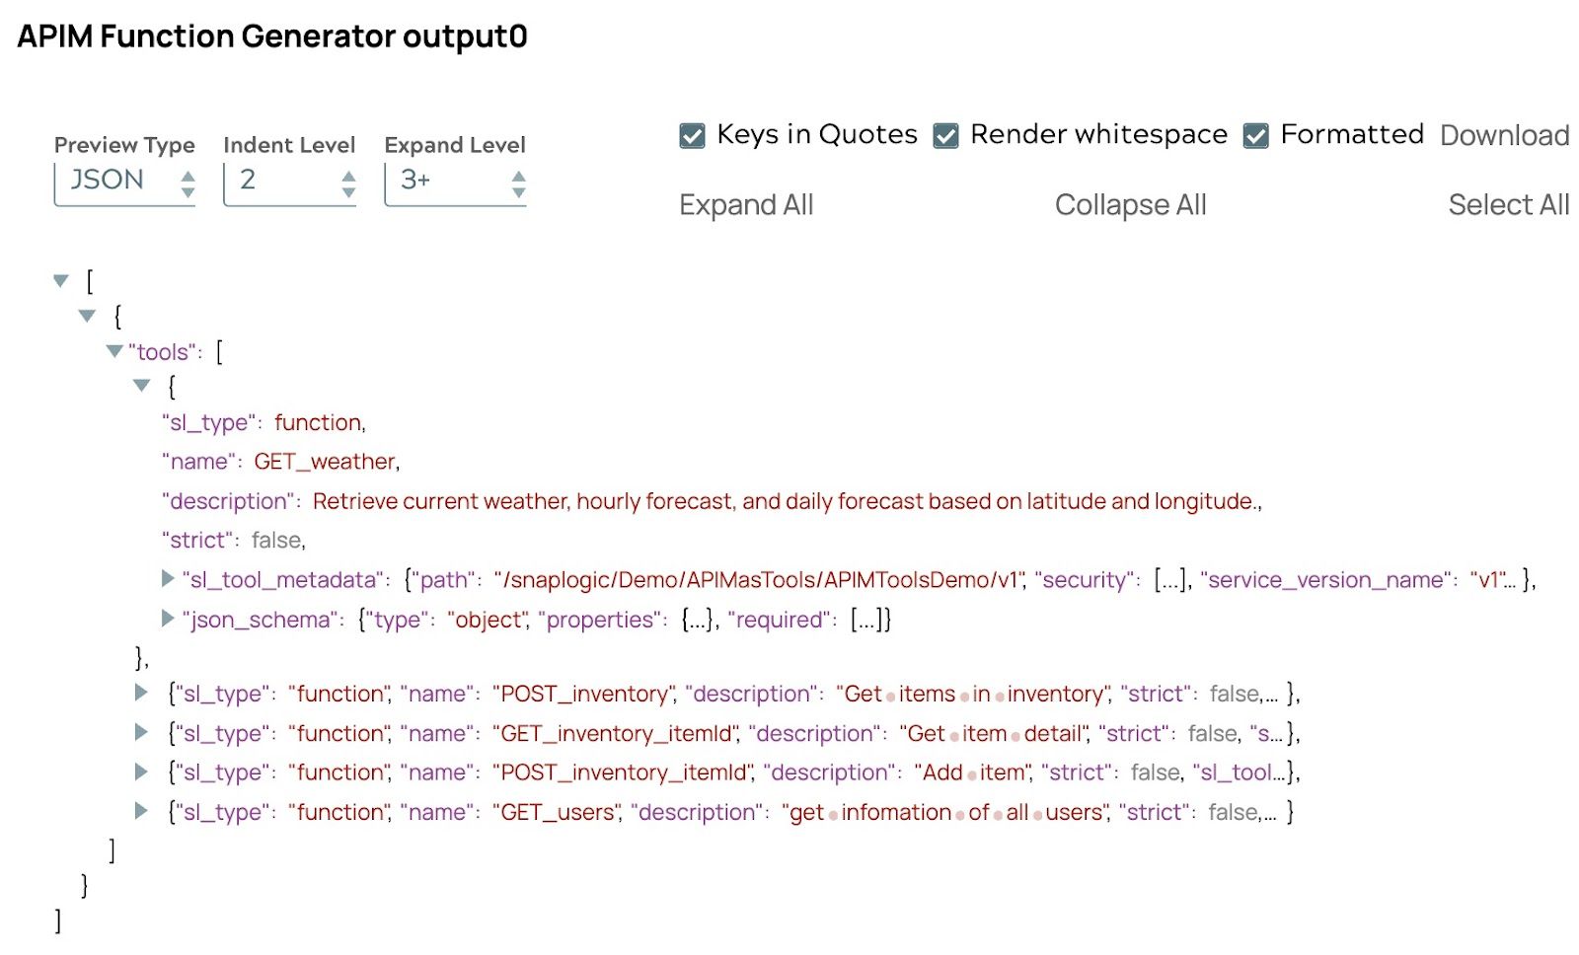Image resolution: width=1579 pixels, height=955 pixels.
Task: Disable the Render whitespace checkbox
Action: [x=946, y=135]
